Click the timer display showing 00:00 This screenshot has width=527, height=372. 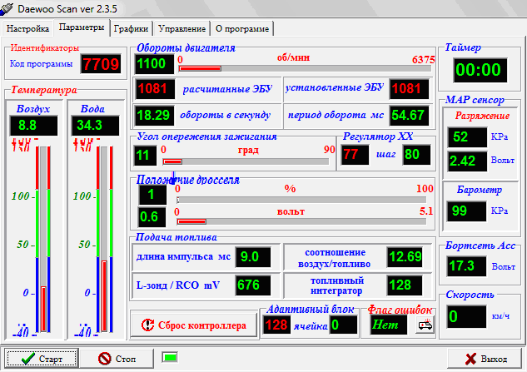[x=482, y=70]
